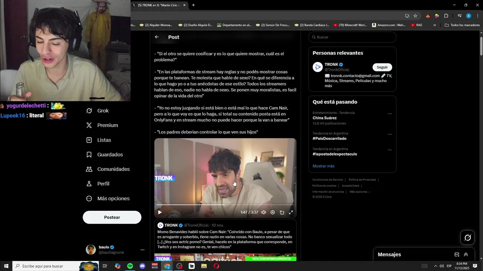The image size is (483, 271).
Task: Open Chrome extensions puzzle icon
Action: pos(446,16)
